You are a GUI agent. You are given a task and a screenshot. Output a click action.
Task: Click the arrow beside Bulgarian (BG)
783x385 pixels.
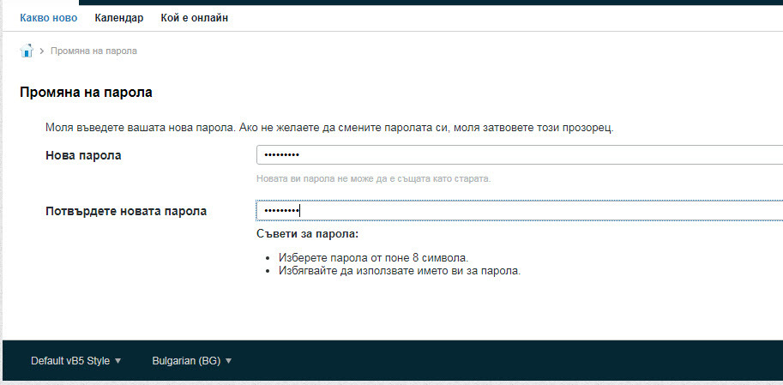[229, 361]
